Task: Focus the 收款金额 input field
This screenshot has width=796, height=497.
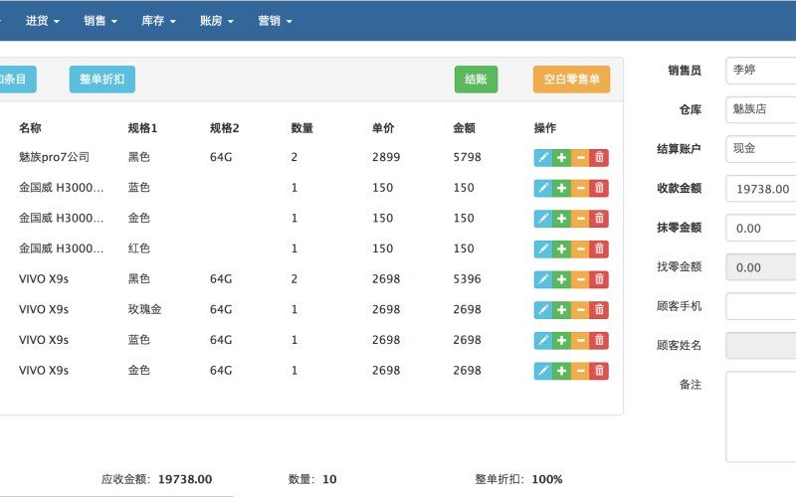Action: point(761,188)
